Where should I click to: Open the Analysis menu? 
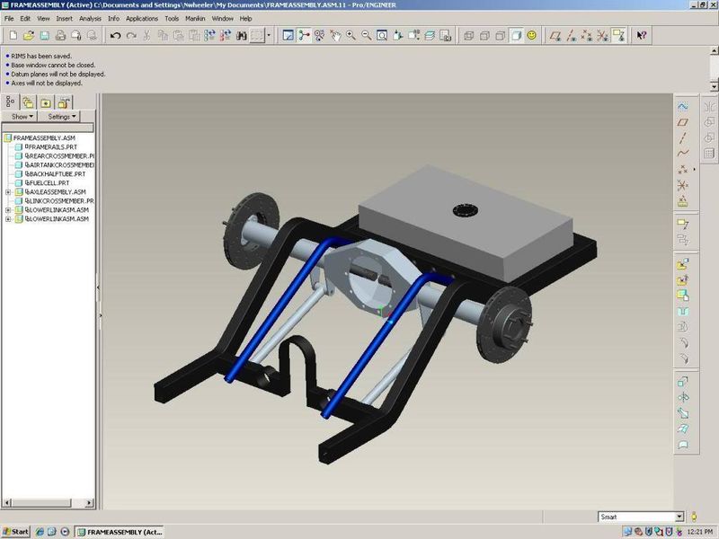[x=90, y=18]
